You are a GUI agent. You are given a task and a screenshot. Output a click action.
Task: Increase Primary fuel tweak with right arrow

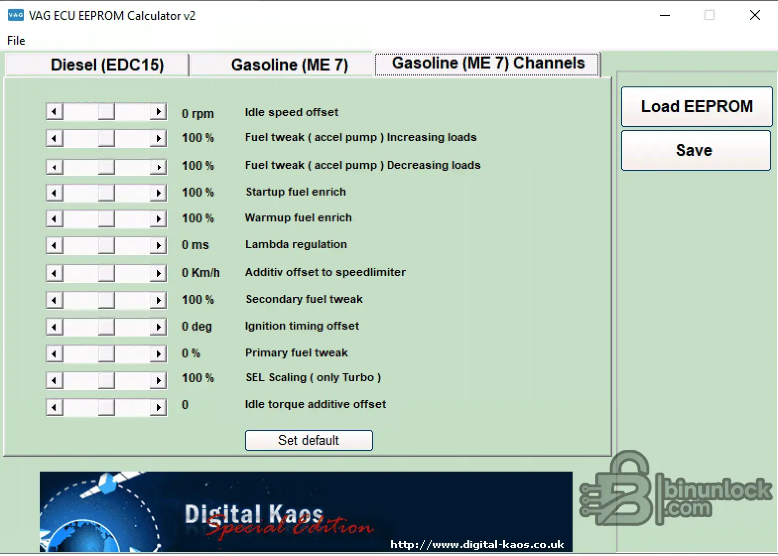(158, 354)
